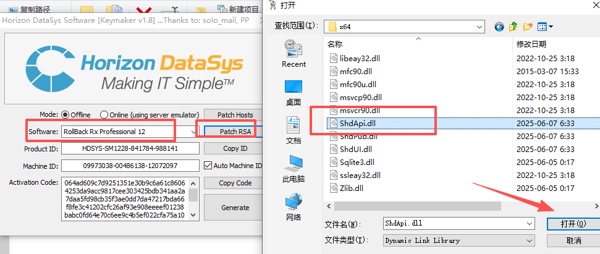Click the blue Back arrow in the Open dialog
600x254 pixels.
(499, 27)
